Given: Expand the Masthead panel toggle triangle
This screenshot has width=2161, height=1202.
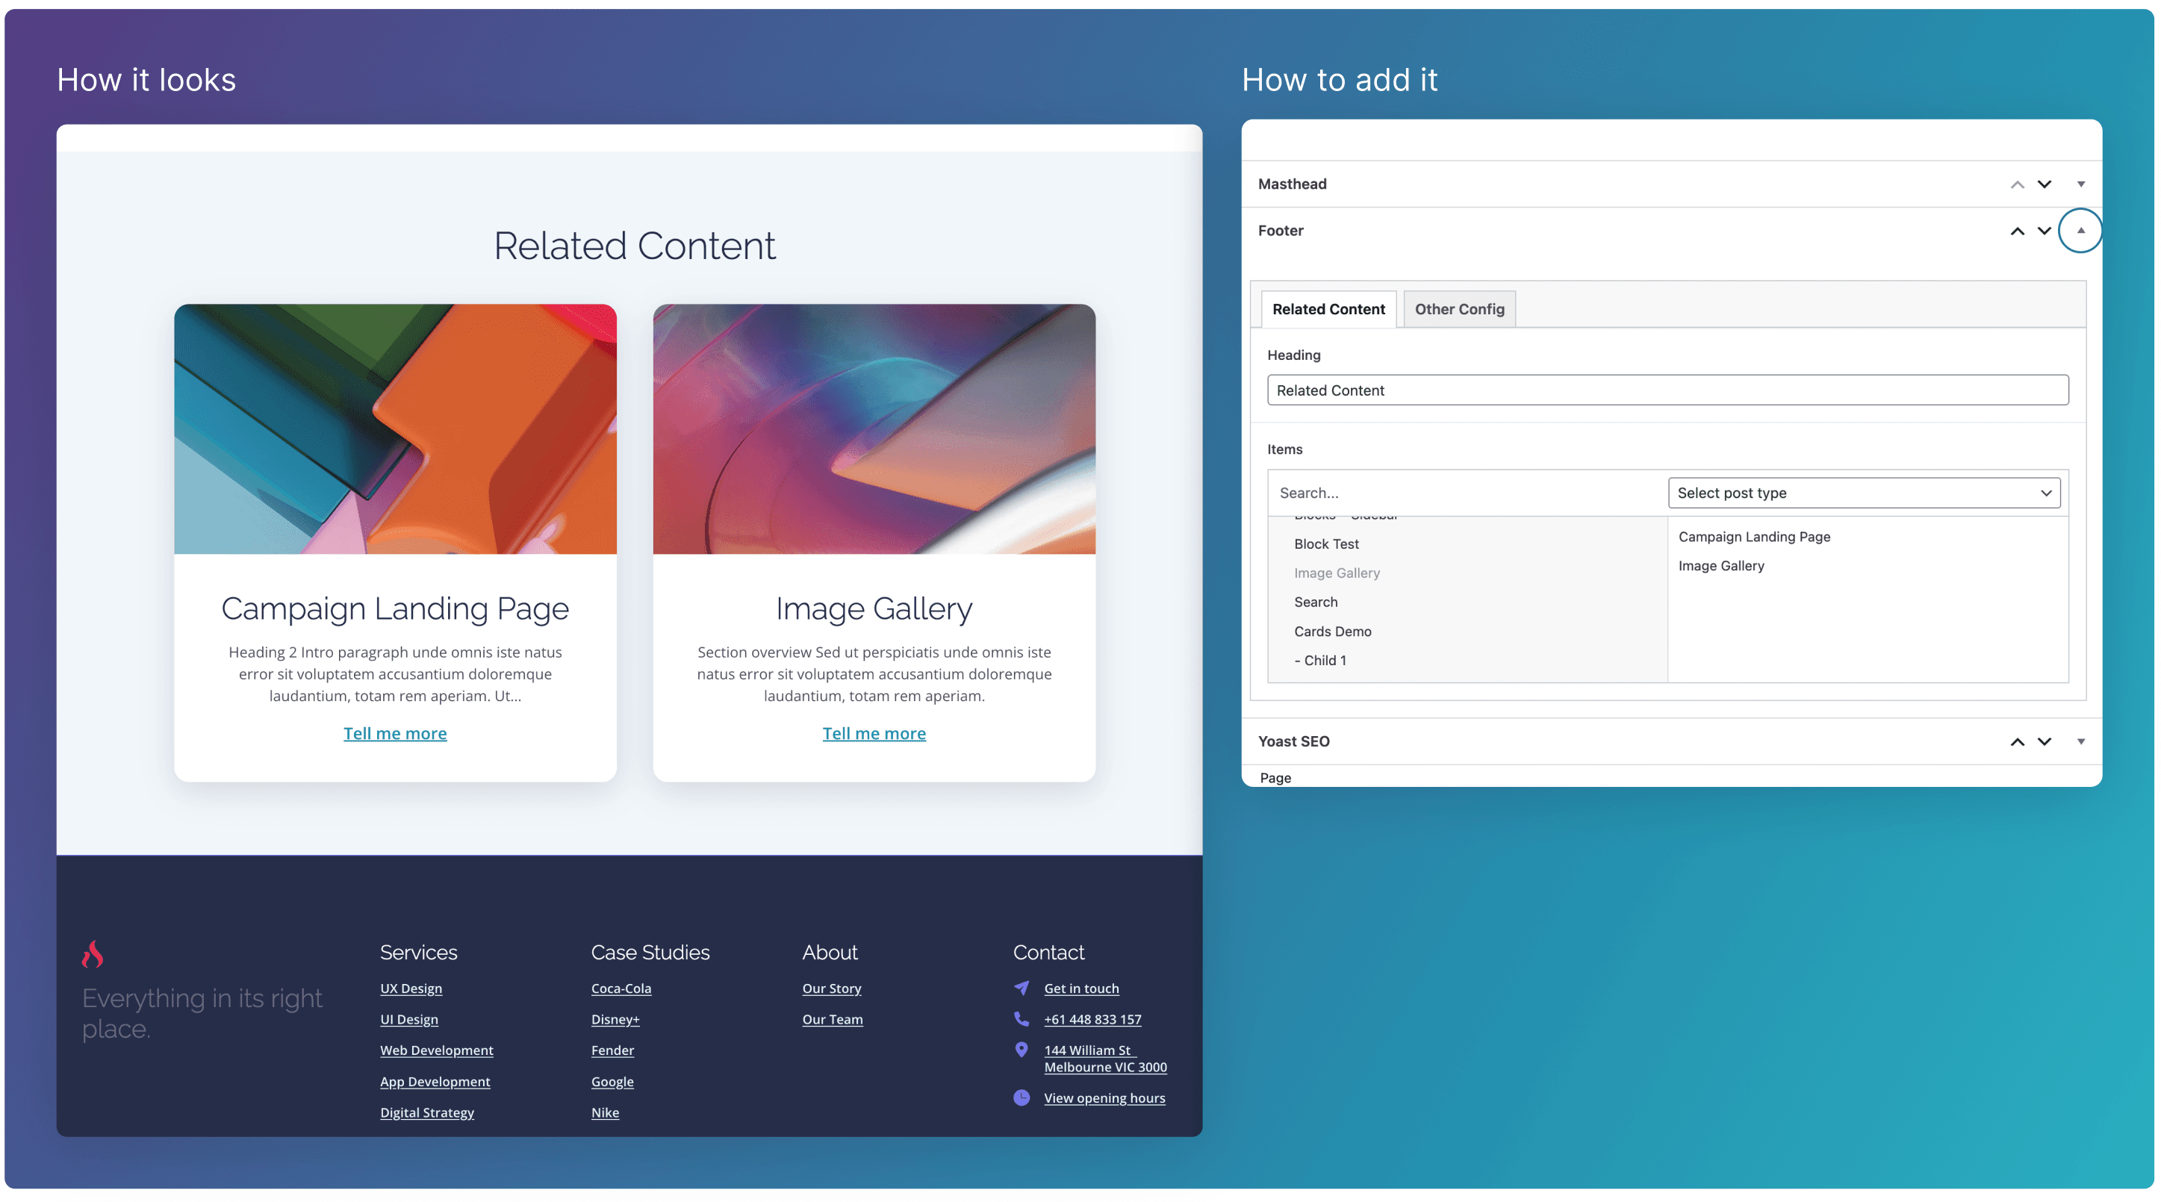Looking at the screenshot, I should tap(2080, 184).
